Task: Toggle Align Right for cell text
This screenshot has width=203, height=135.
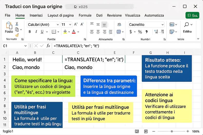Action: (x=104, y=32)
